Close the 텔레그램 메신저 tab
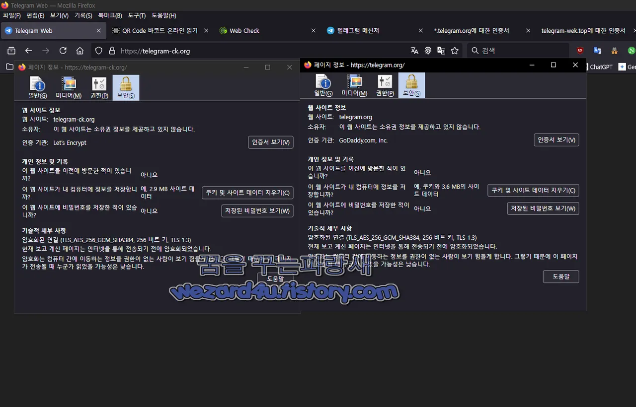Screen dimensions: 636x407 pyautogui.click(x=420, y=30)
